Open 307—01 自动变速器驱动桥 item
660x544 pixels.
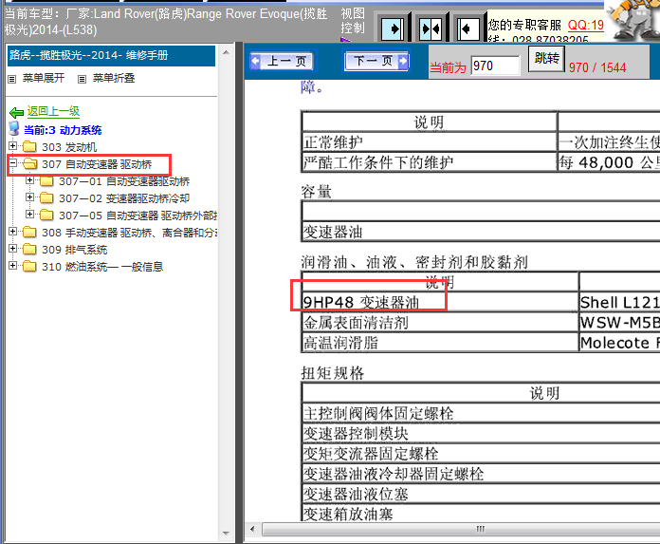(124, 181)
